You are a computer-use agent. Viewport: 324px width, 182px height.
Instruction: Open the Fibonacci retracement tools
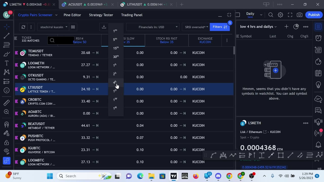coord(7,45)
